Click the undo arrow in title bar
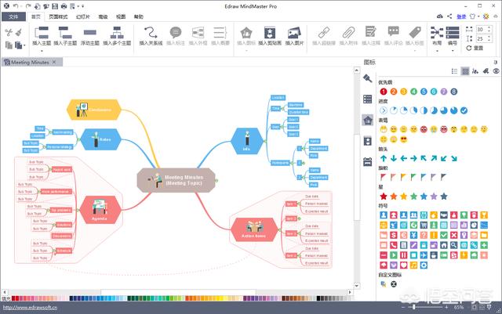Screen dimensions: 502x314 pos(16,6)
